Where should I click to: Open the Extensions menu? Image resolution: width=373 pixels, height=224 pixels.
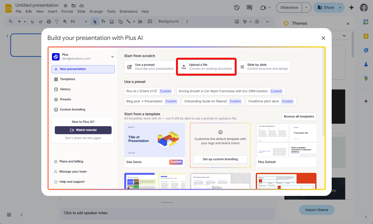128,12
